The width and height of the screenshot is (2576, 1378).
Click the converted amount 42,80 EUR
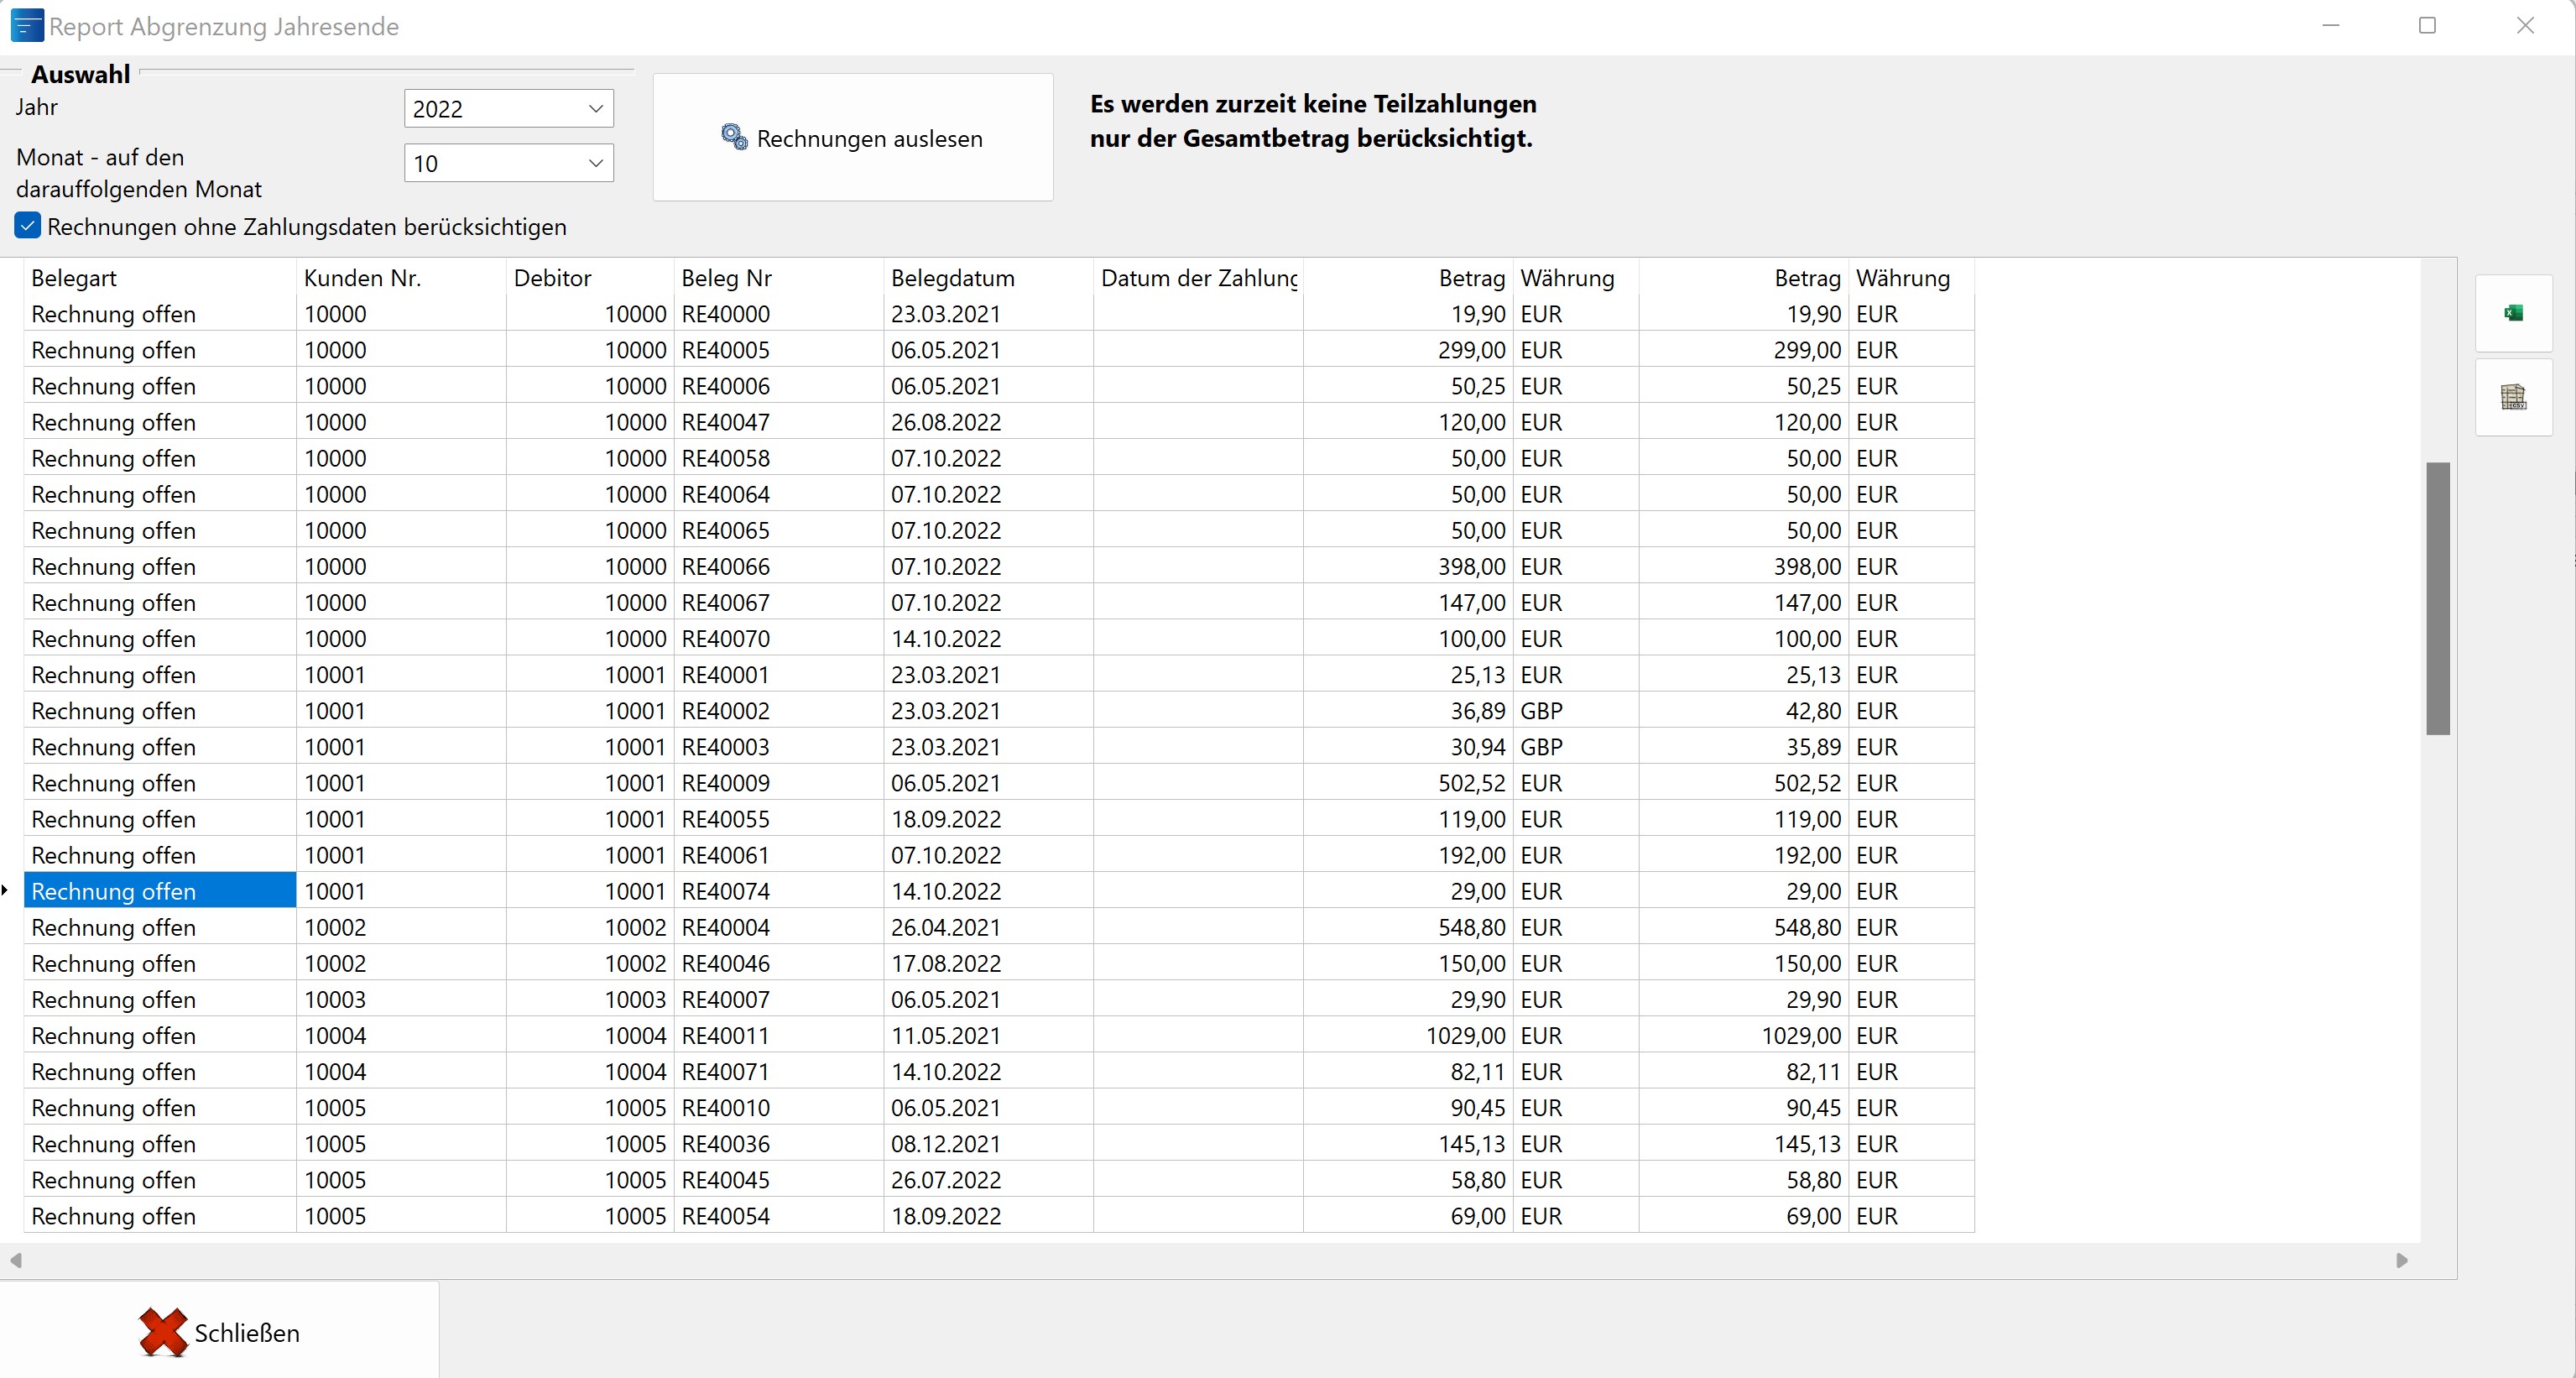pos(1744,711)
